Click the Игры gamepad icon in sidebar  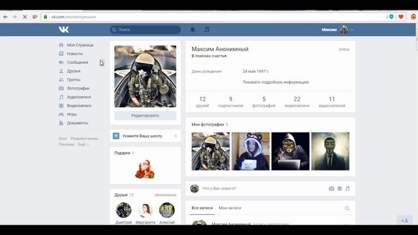61,114
